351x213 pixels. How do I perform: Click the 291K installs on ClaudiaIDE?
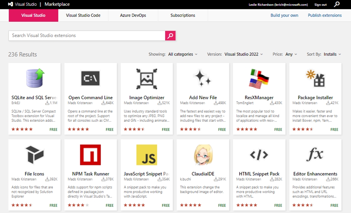pos(220,179)
